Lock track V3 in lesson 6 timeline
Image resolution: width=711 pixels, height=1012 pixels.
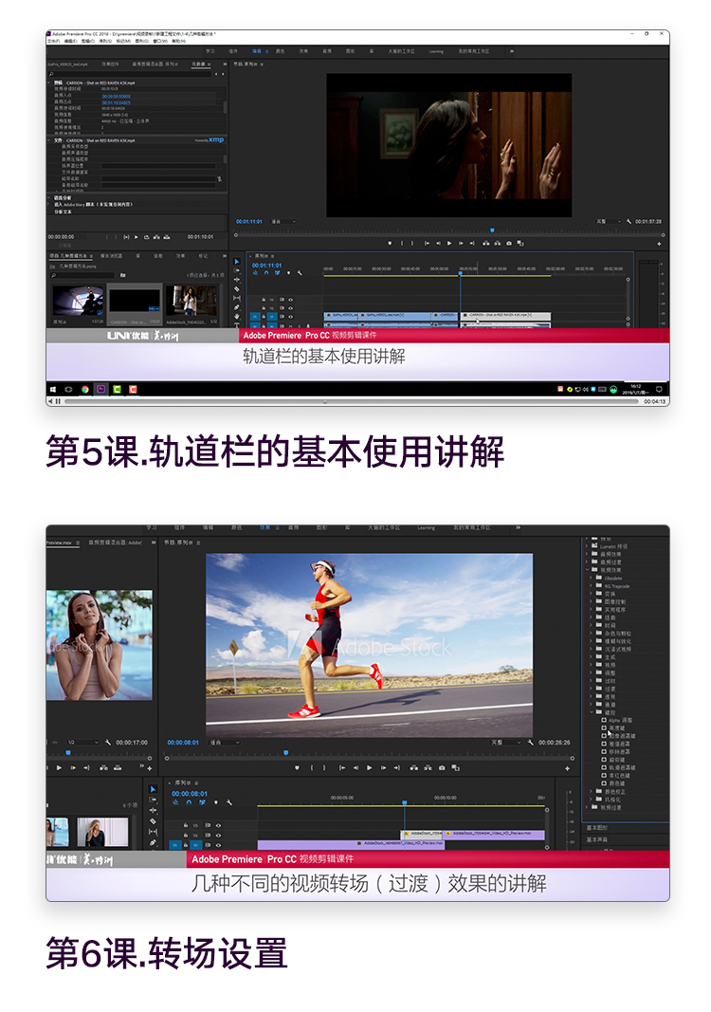186,825
